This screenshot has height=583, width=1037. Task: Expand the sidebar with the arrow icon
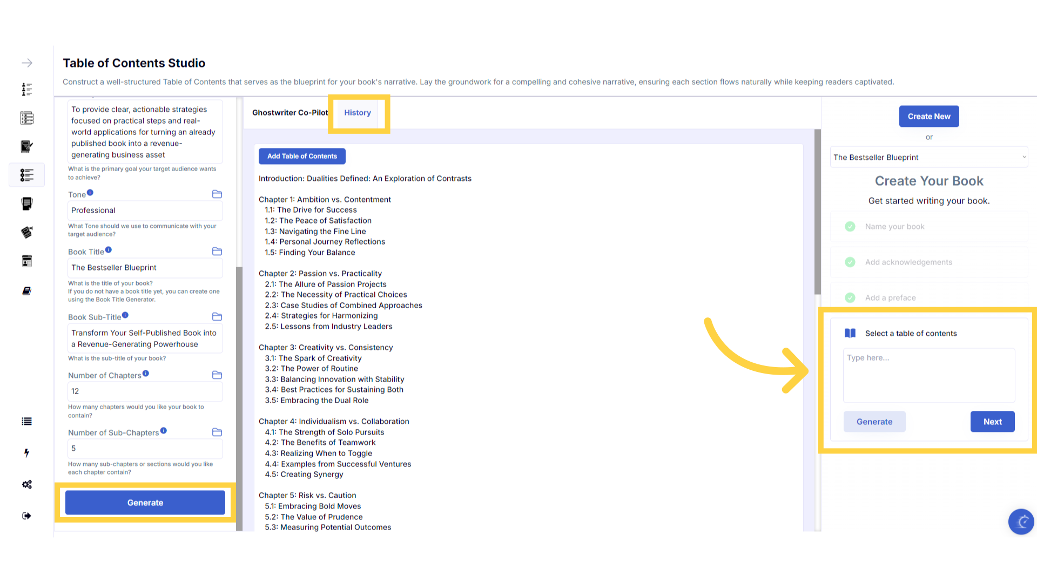click(27, 63)
